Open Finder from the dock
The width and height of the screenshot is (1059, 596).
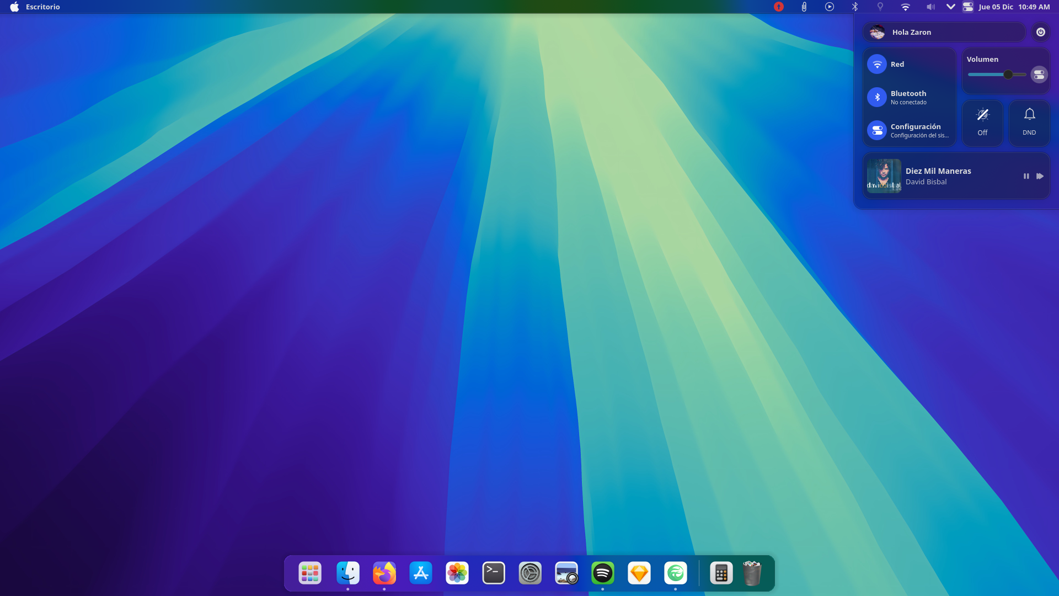(x=348, y=573)
